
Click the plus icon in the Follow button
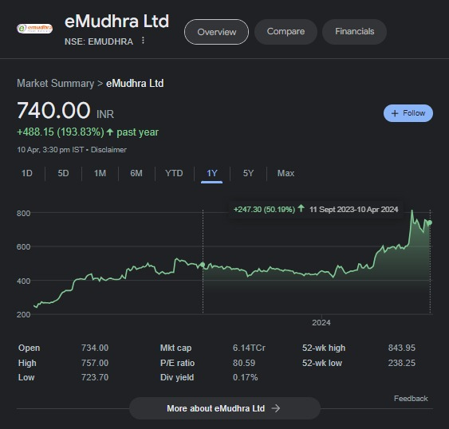pyautogui.click(x=395, y=113)
